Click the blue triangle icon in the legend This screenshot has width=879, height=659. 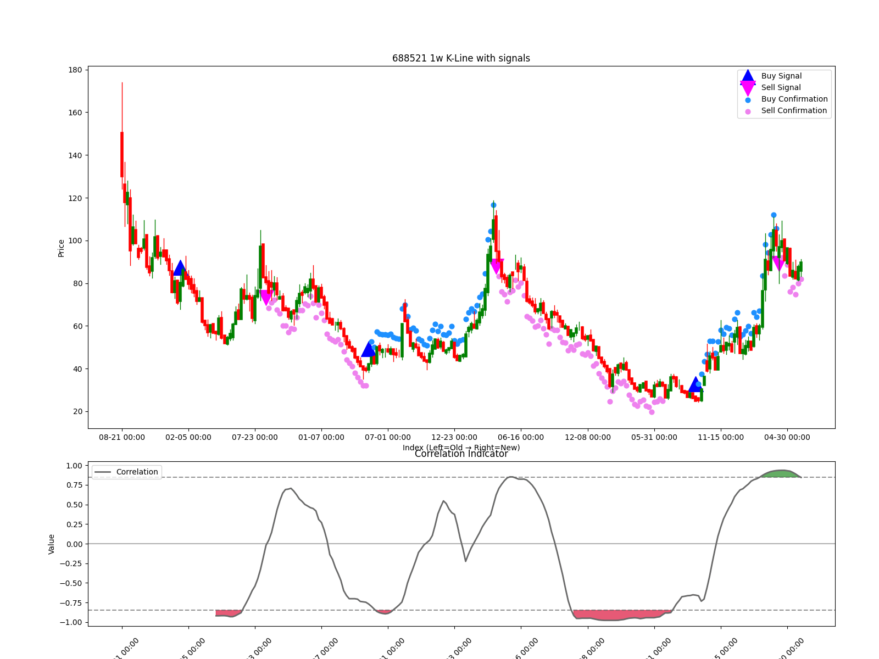pyautogui.click(x=748, y=76)
